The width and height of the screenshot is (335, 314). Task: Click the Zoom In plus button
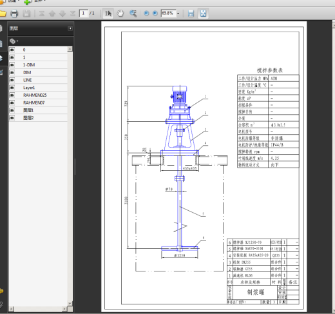tap(155, 14)
